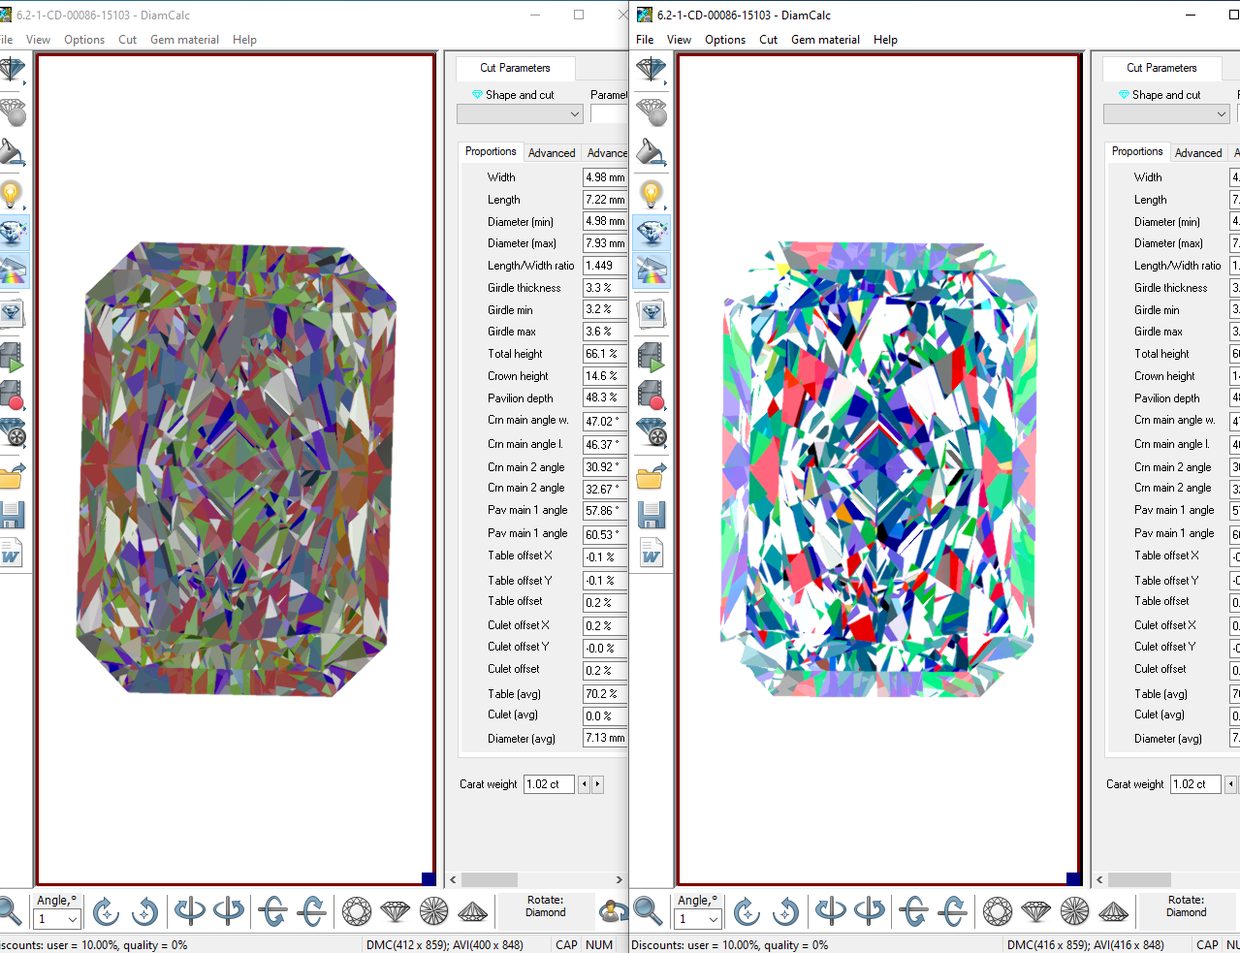The height and width of the screenshot is (953, 1240).
Task: Show diamond top crown view in right window
Action: pyautogui.click(x=998, y=911)
